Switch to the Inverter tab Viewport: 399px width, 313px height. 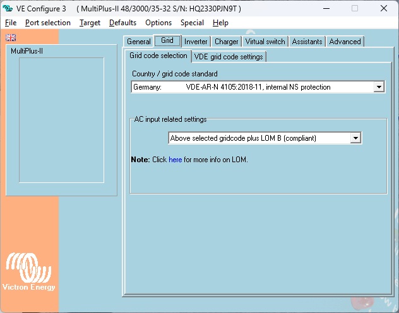click(x=196, y=42)
